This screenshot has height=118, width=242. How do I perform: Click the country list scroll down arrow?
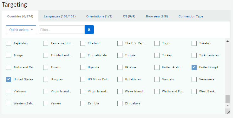click(x=227, y=106)
